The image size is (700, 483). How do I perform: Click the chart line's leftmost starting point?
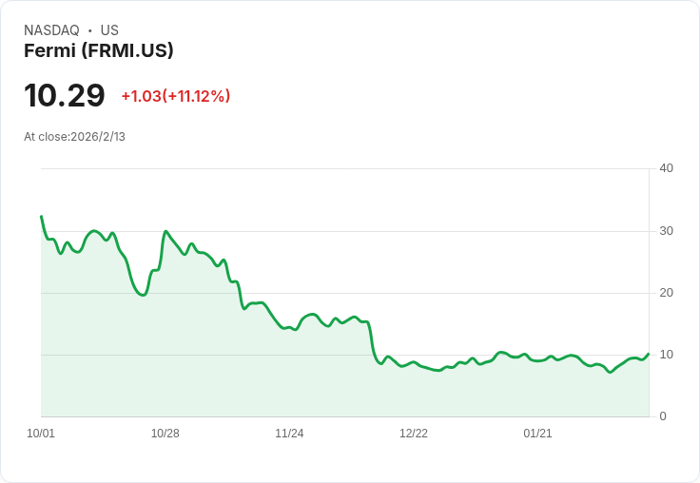[41, 217]
